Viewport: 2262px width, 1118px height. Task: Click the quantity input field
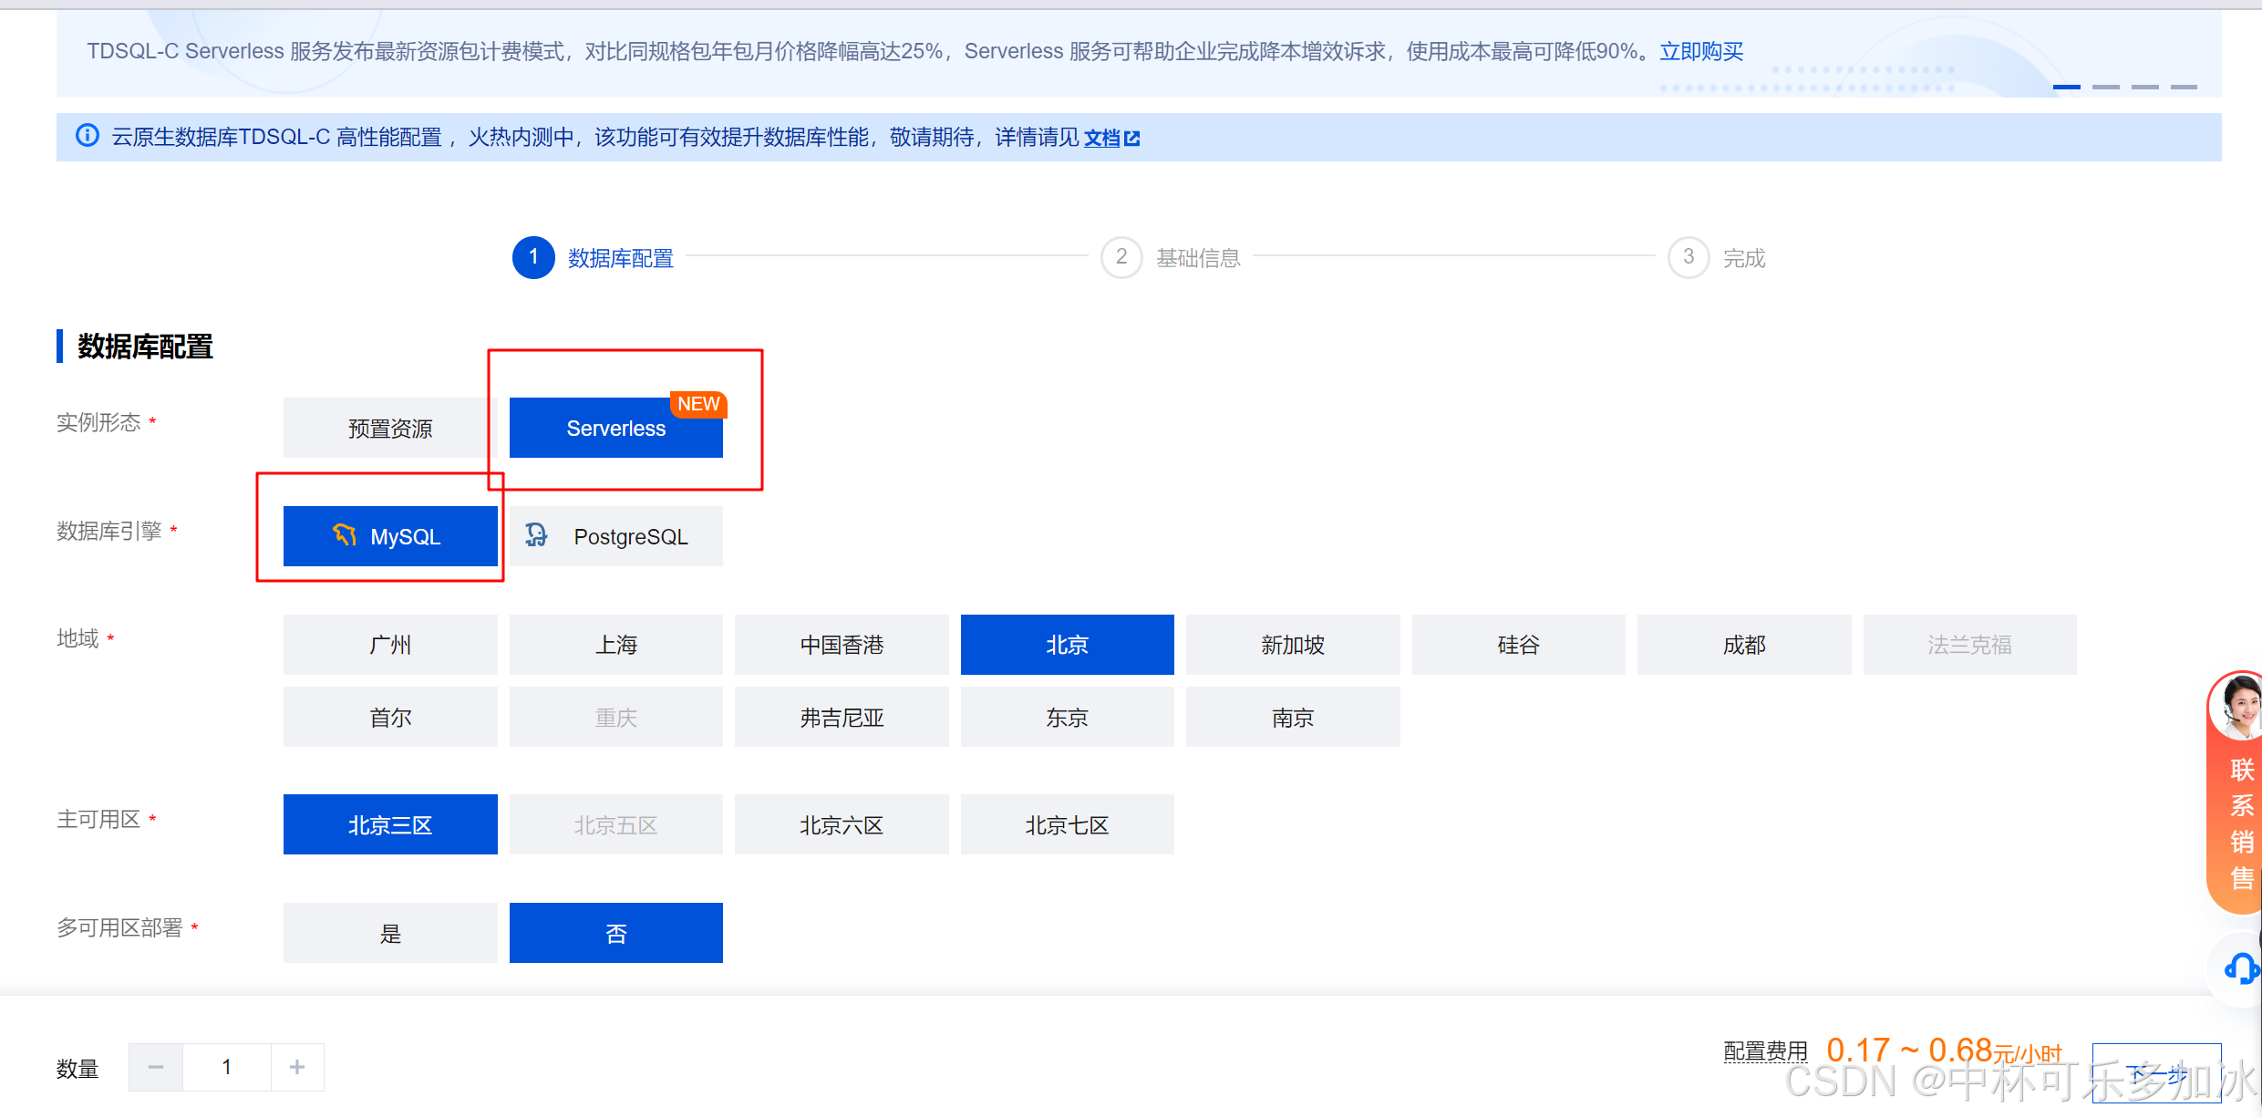pos(227,1067)
